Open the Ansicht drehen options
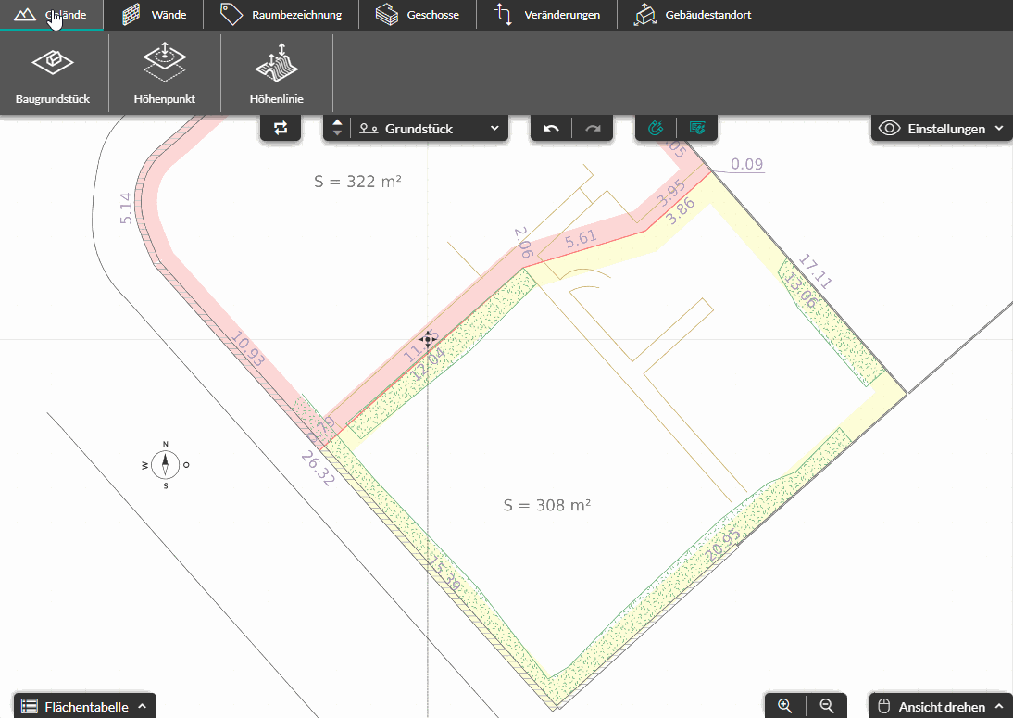The width and height of the screenshot is (1013, 718). (x=941, y=706)
